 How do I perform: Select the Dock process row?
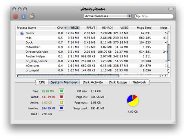coord(91,42)
